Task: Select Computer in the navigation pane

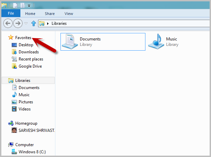Action: click(24, 145)
